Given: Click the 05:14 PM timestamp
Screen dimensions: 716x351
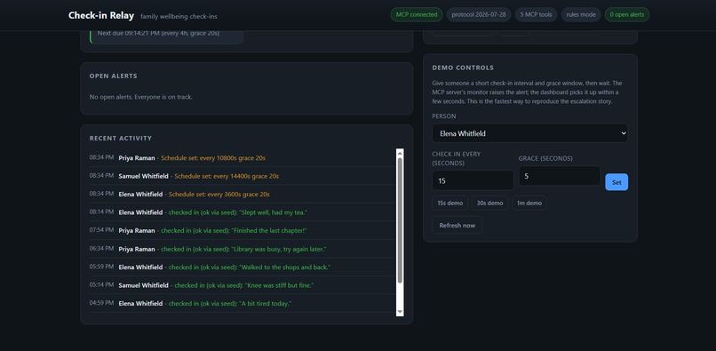Looking at the screenshot, I should (x=101, y=284).
